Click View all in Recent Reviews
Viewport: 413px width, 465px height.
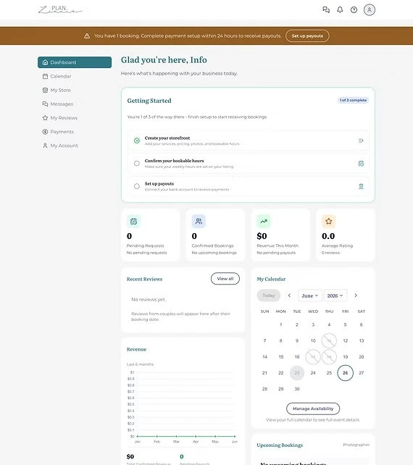pos(225,279)
